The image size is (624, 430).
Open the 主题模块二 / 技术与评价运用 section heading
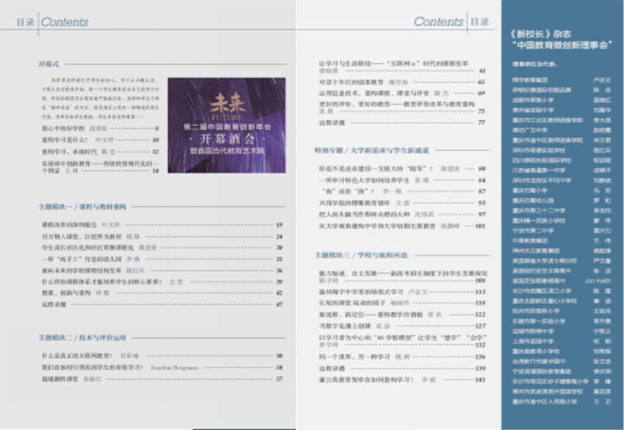82,338
